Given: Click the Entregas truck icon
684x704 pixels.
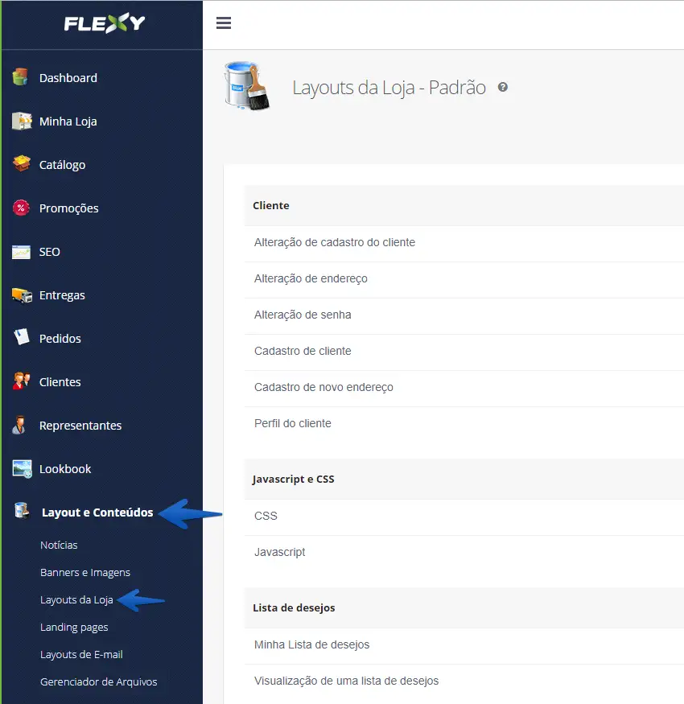Looking at the screenshot, I should (22, 295).
